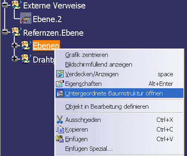
Task: Select the Ebene.2 tree label
Action: tap(47, 19)
